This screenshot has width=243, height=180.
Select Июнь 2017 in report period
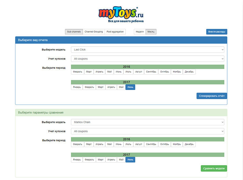click(130, 87)
